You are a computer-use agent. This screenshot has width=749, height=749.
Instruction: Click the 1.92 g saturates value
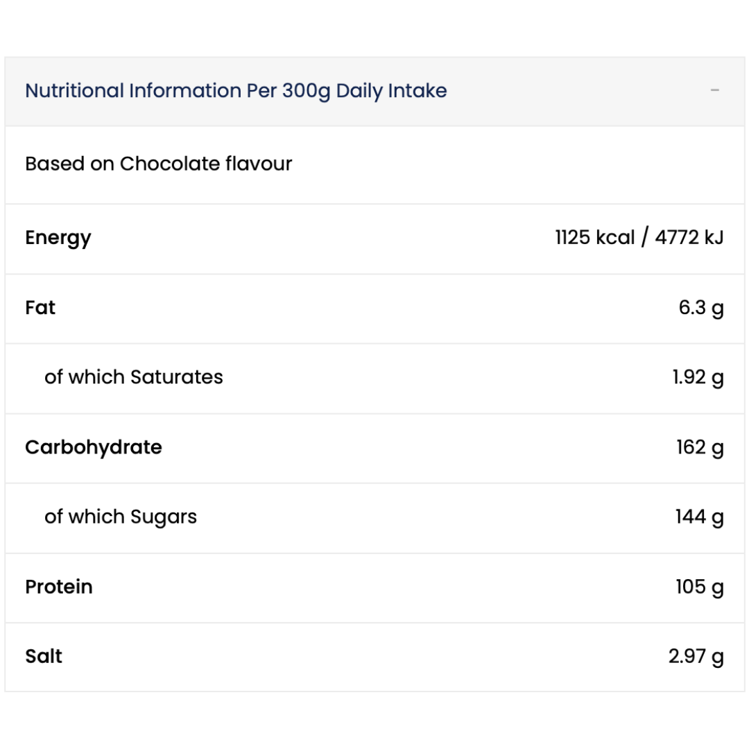point(698,377)
